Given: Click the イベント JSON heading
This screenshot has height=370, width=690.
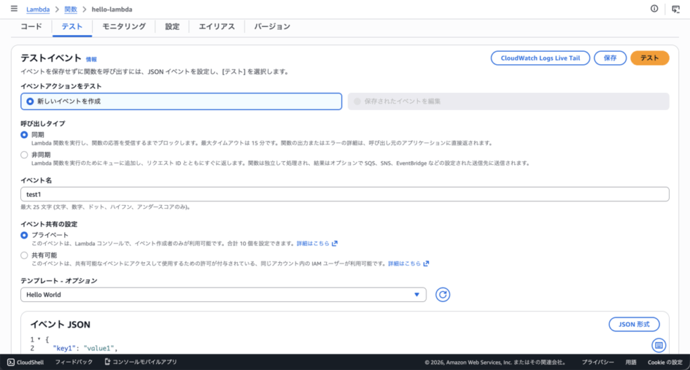Looking at the screenshot, I should pyautogui.click(x=60, y=325).
